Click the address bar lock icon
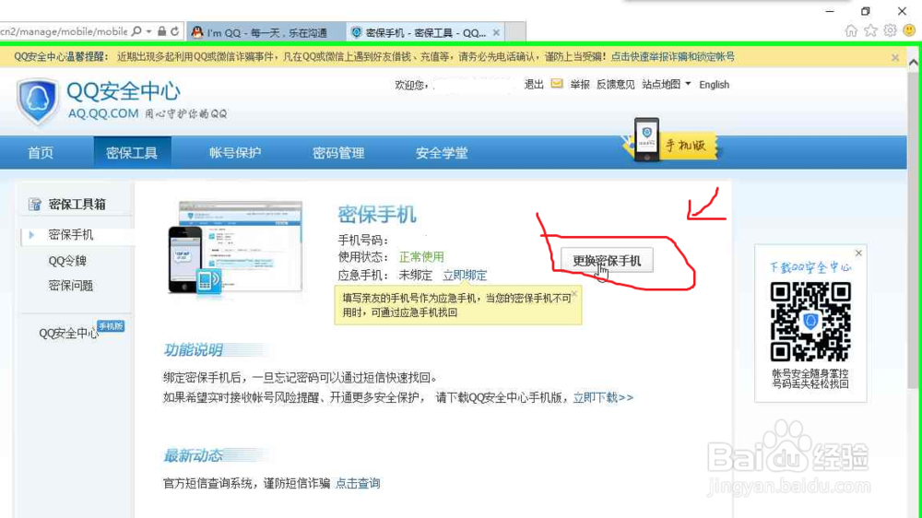Screen dimensions: 922x518 point(161,31)
